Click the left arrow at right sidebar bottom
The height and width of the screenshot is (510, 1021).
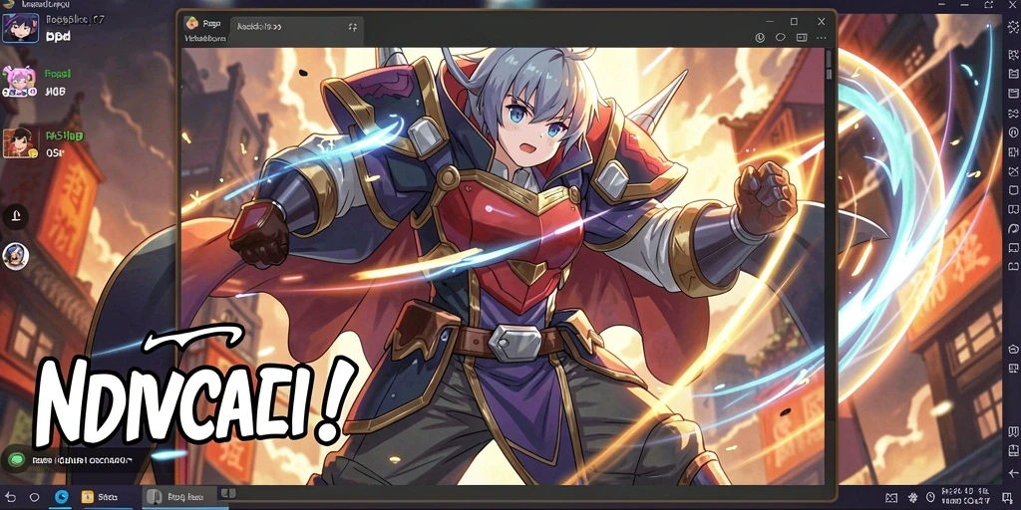click(x=1013, y=472)
